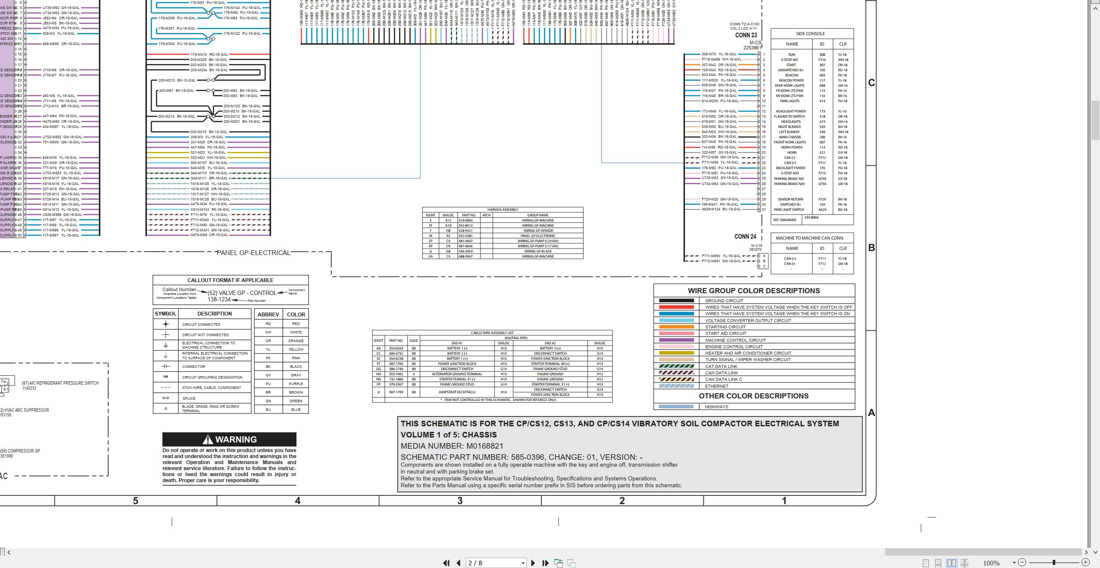Click the horizontal scrollbar right arrow
The image size is (1100, 568).
(1086, 552)
